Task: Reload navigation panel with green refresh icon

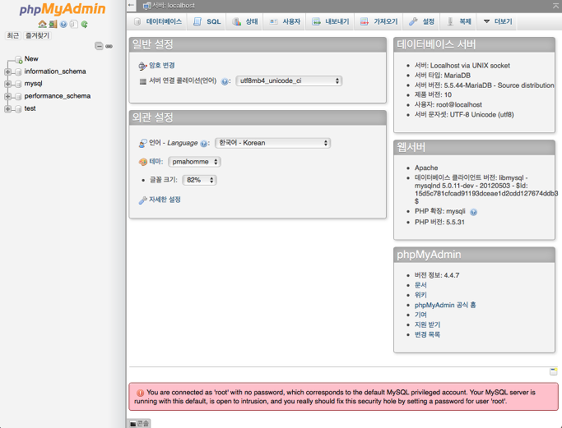Action: (84, 25)
